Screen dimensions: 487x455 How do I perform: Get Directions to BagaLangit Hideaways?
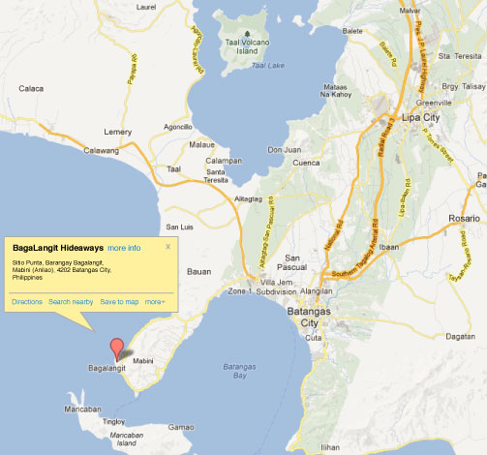[27, 302]
